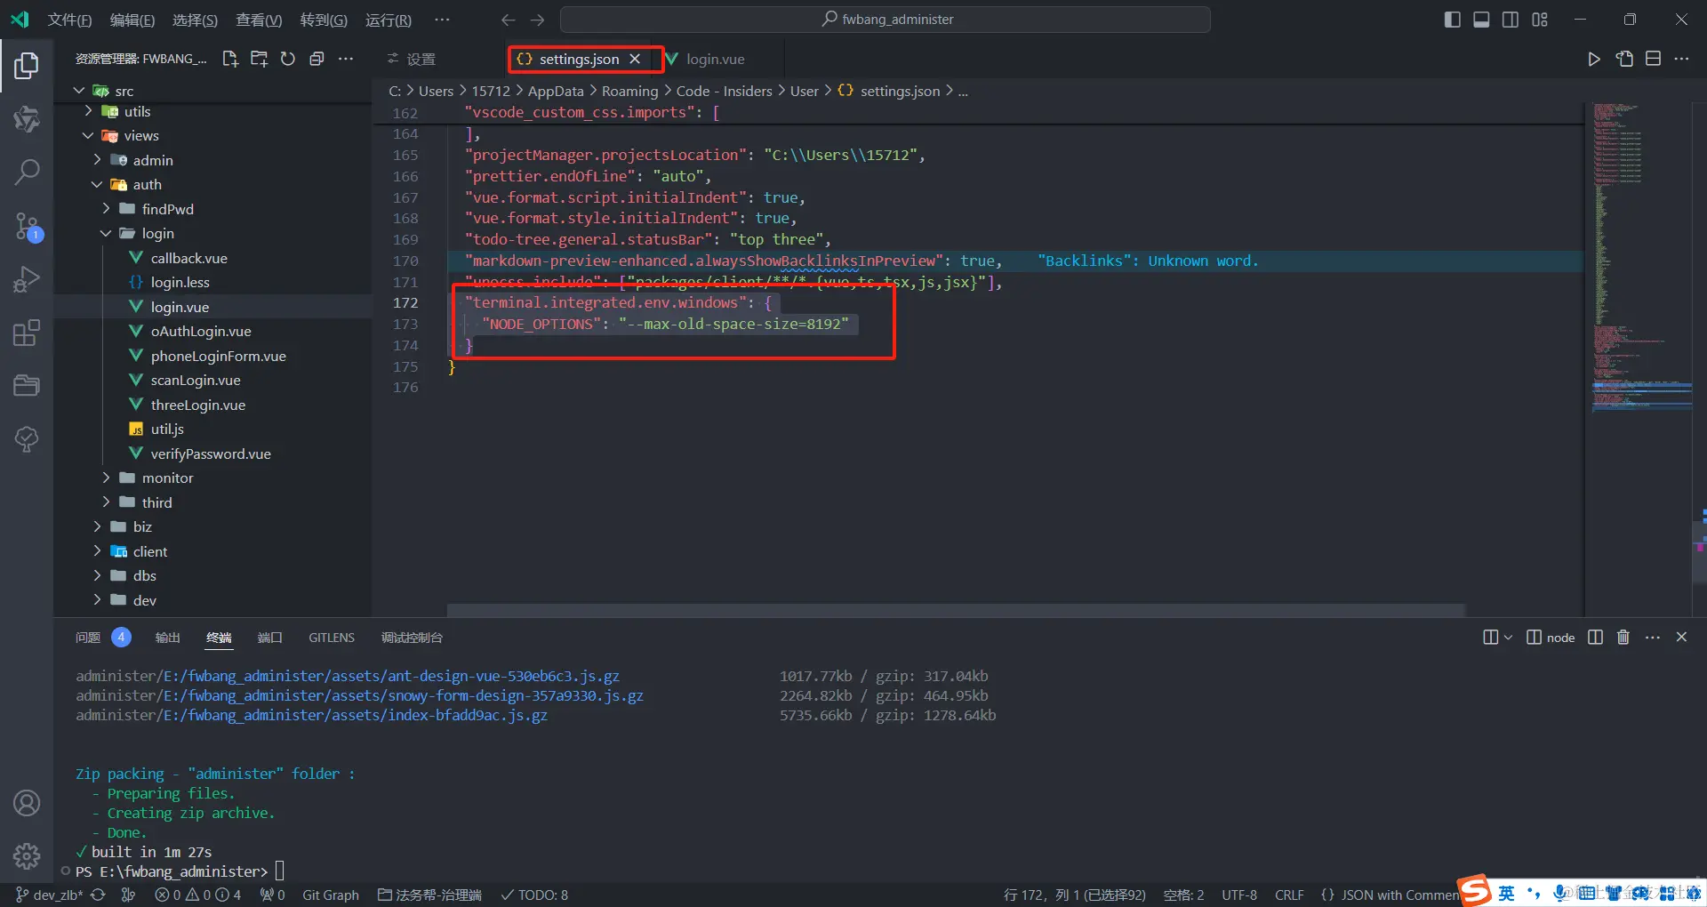Open verifyPassword.vue in the explorer
Image resolution: width=1707 pixels, height=907 pixels.
pos(211,453)
